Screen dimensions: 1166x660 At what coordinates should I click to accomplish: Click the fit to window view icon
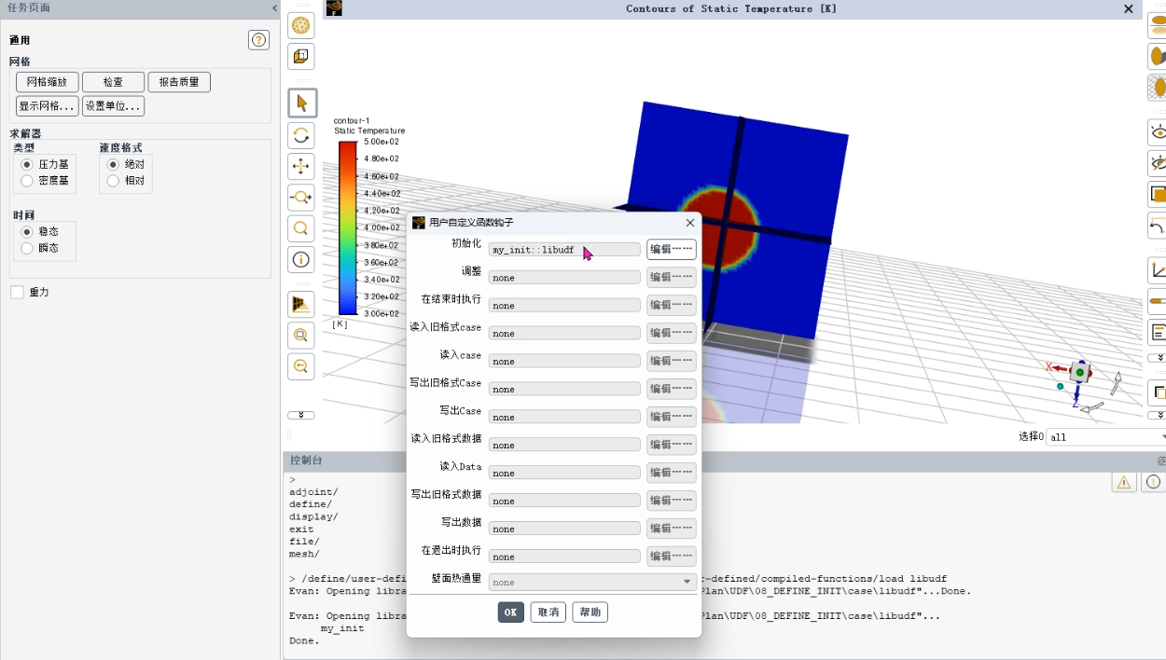pos(301,305)
